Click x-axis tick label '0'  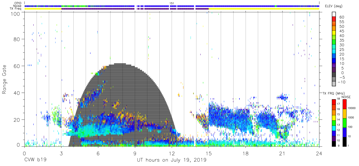point(24,153)
